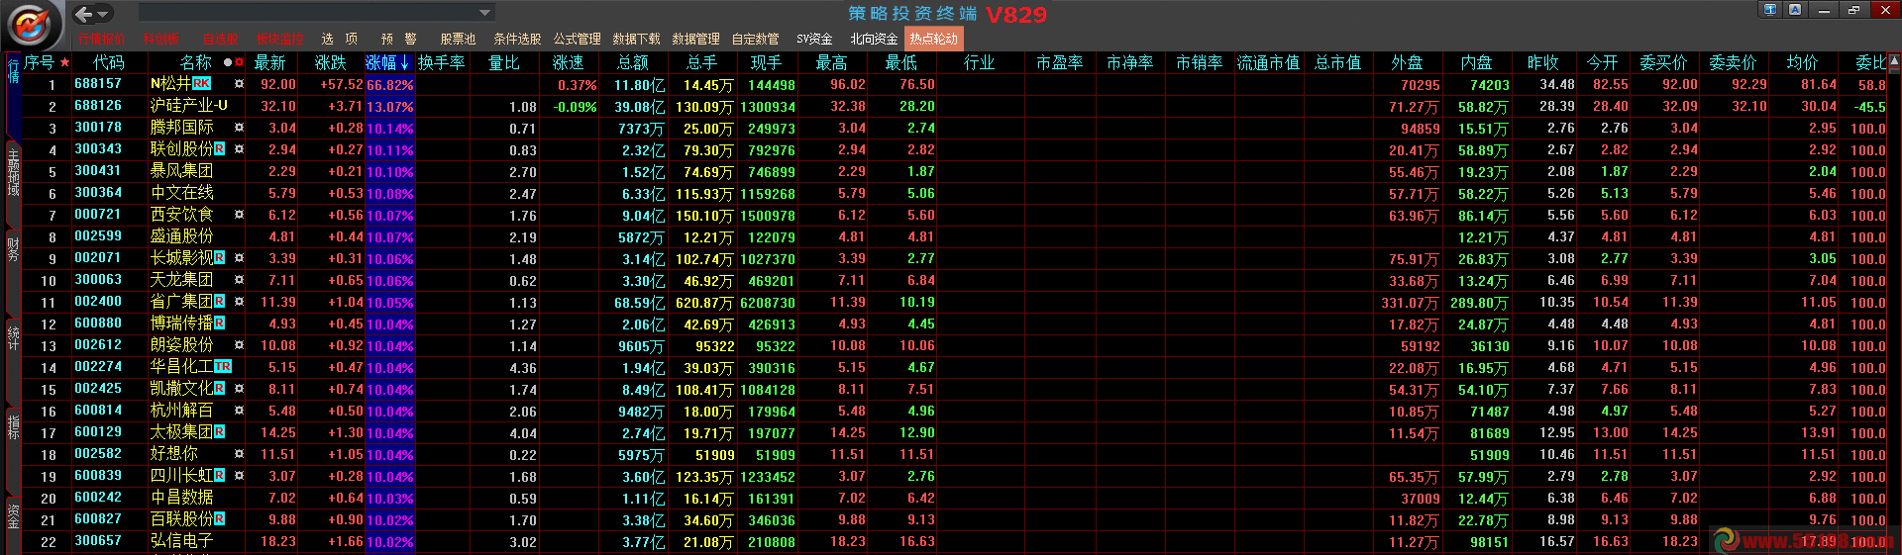This screenshot has height=555, width=1902.
Task: Click 66.82% gain cell for N松井
Action: pyautogui.click(x=390, y=85)
